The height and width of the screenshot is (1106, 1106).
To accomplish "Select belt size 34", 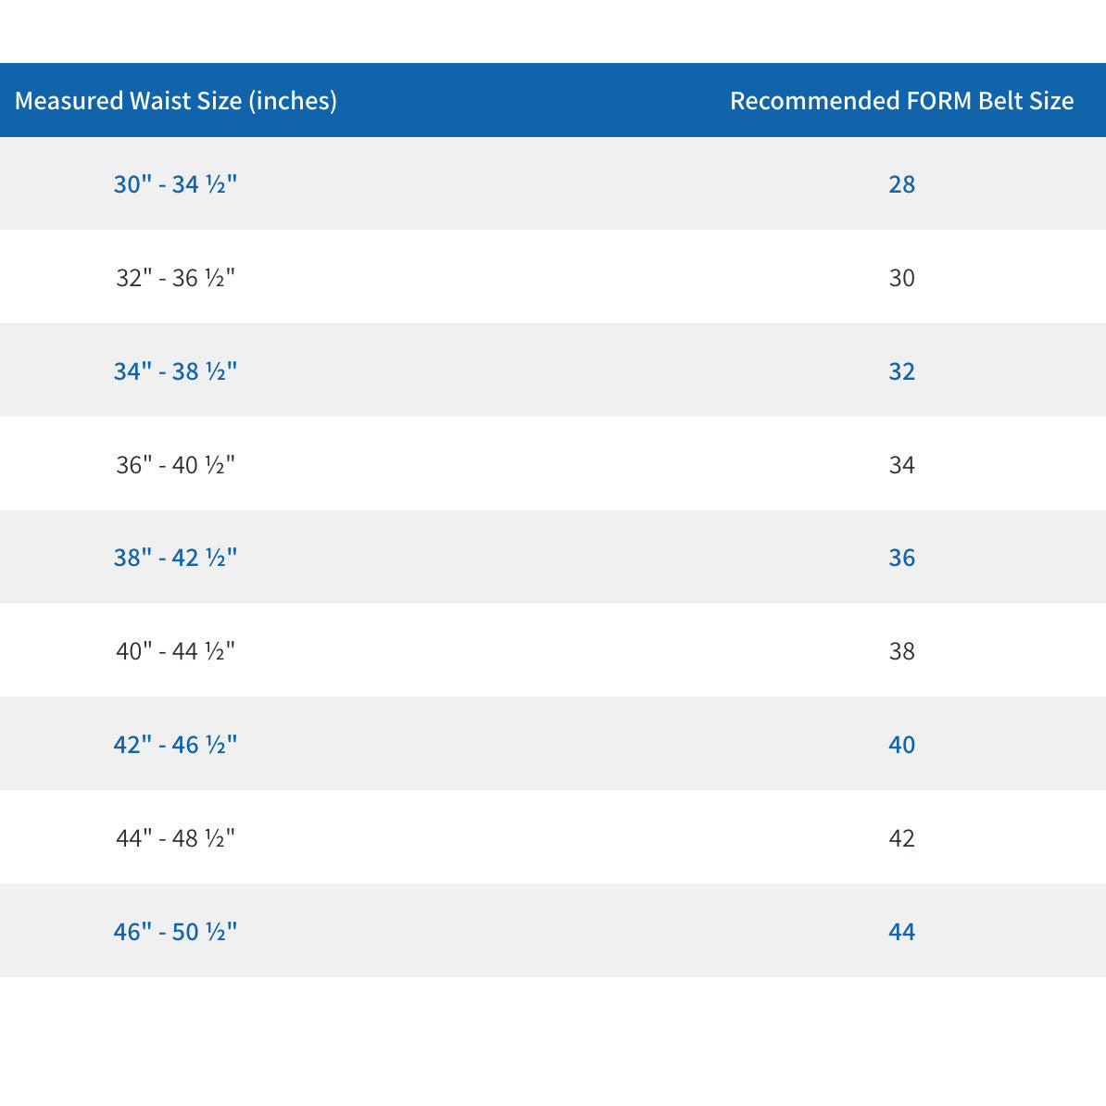I will click(x=901, y=465).
